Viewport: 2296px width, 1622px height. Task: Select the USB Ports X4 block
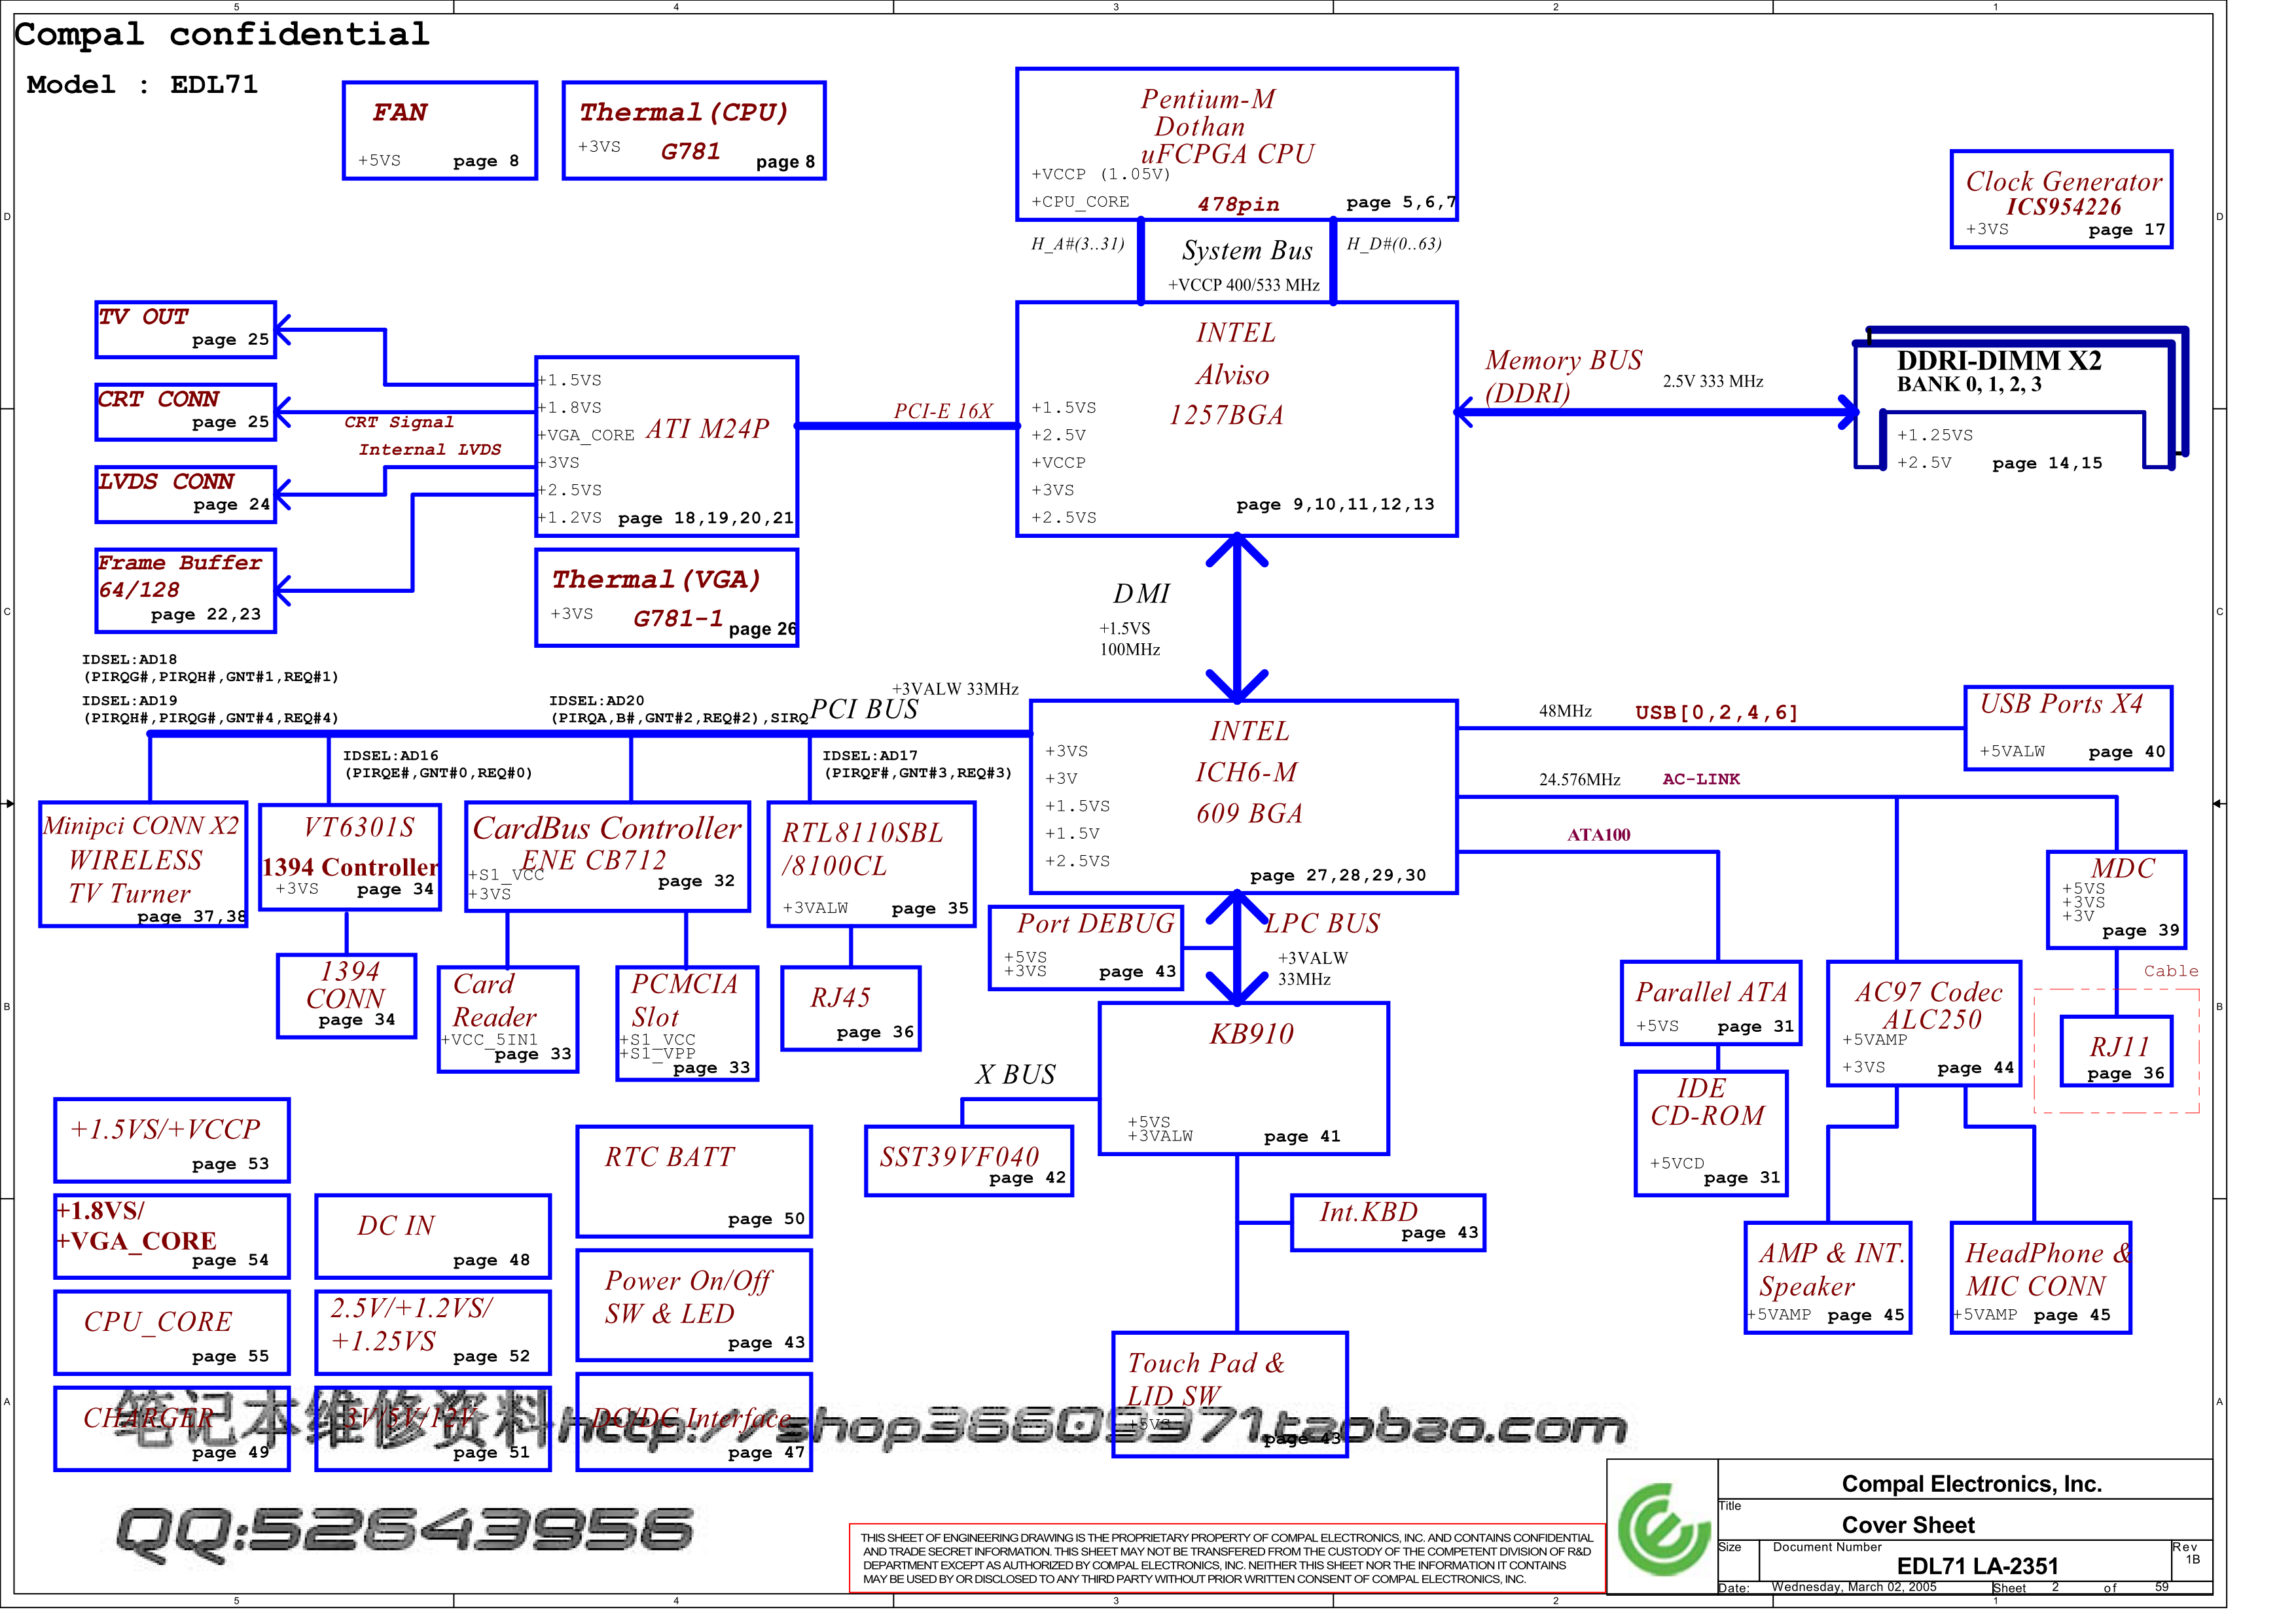pos(2068,728)
